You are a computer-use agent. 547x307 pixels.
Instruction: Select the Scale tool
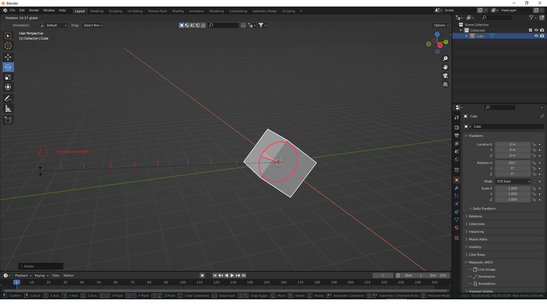tap(8, 77)
